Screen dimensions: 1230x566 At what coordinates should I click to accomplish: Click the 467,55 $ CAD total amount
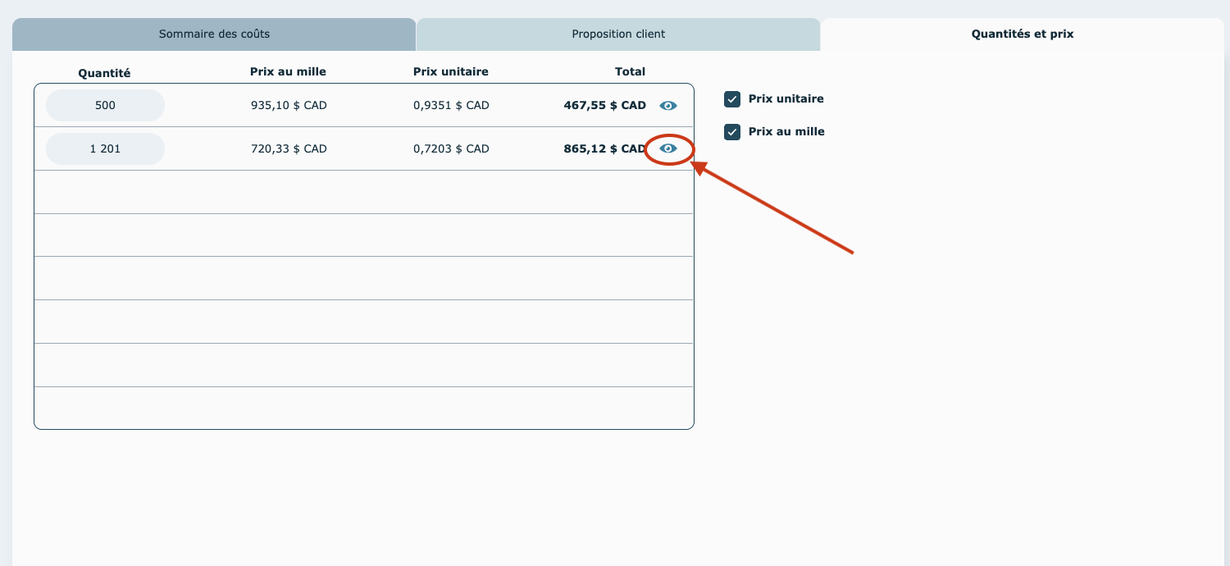point(604,106)
